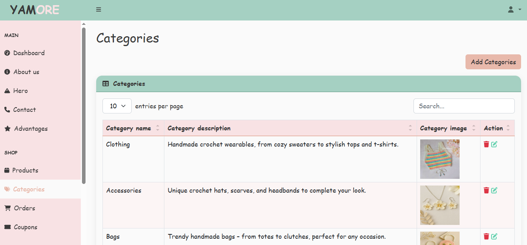
Task: Sort by Category description column
Action: (199, 128)
